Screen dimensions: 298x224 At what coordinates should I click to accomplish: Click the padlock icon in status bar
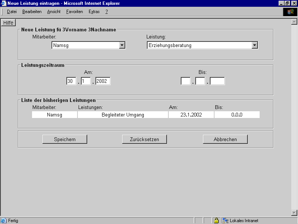pyautogui.click(x=216, y=221)
